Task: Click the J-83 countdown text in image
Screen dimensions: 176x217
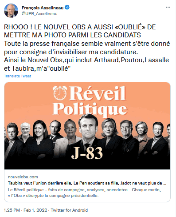Action: click(x=87, y=153)
